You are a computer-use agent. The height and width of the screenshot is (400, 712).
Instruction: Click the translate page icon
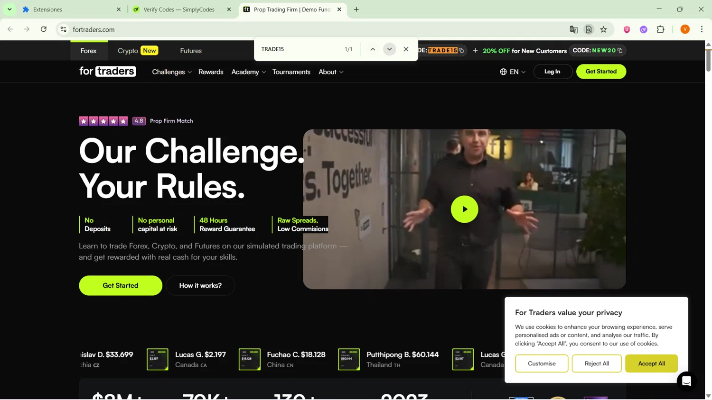pyautogui.click(x=574, y=29)
